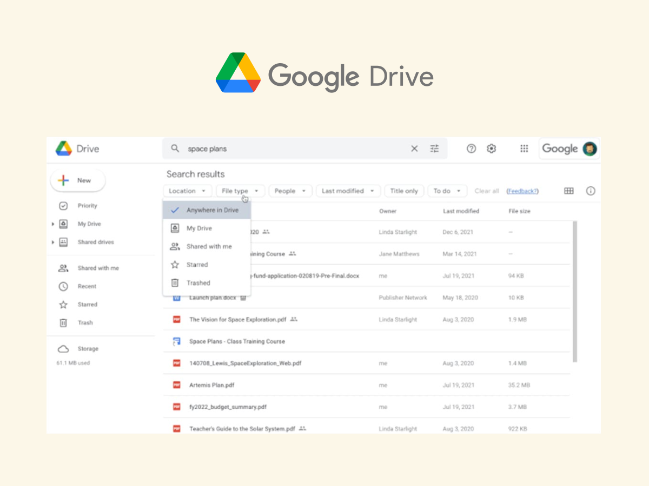Open advanced search filter options icon
The image size is (649, 486).
click(x=434, y=148)
